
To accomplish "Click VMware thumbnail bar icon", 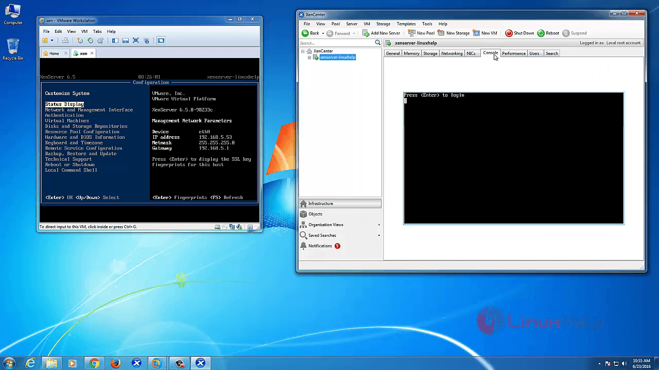I will pyautogui.click(x=126, y=41).
